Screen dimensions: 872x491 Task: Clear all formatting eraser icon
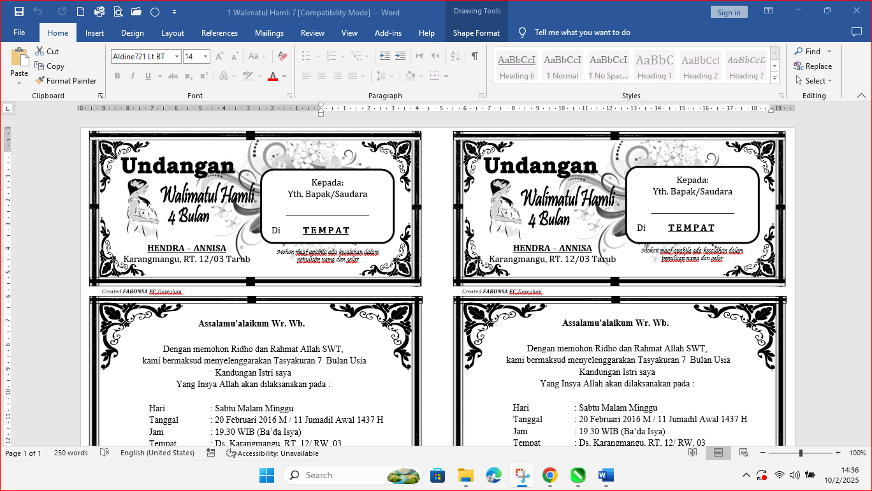coord(283,56)
